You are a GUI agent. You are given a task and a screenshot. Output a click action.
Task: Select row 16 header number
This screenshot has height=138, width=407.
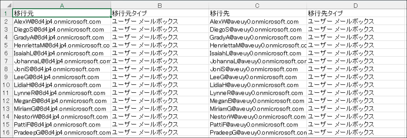(x=6, y=133)
